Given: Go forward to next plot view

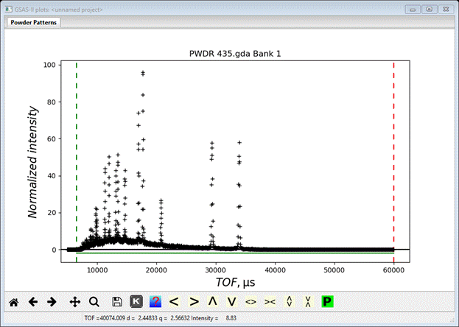Looking at the screenshot, I should pyautogui.click(x=52, y=301).
